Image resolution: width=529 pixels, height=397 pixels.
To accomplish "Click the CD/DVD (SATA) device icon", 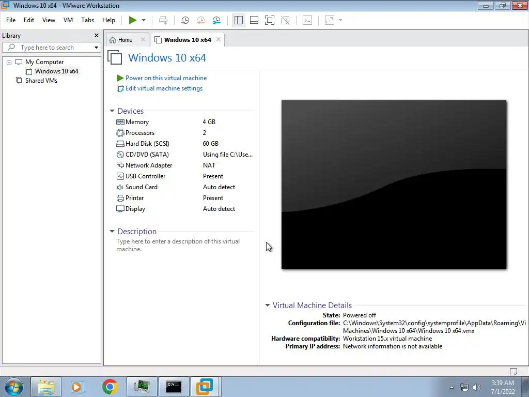I will (120, 155).
